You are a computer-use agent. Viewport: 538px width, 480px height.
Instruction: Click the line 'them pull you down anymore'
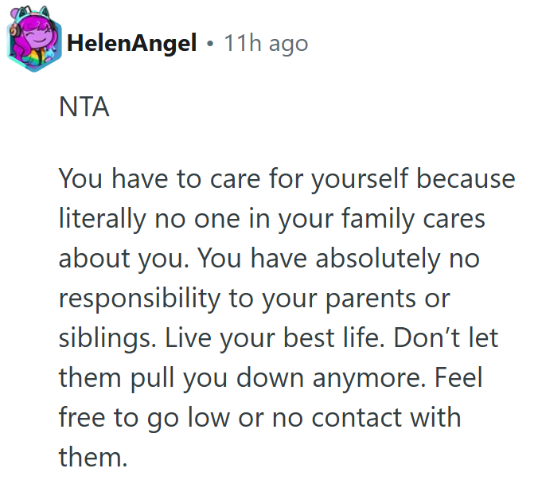point(271,378)
